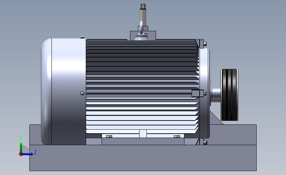286x175 pixels.
Task: Select the motor foot block under the housing
Action: pos(143,141)
